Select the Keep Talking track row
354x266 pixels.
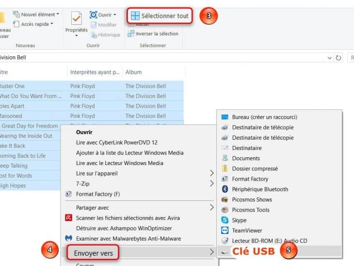click(31, 166)
